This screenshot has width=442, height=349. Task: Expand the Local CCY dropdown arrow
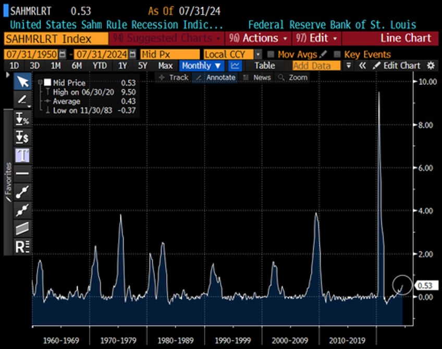coord(257,54)
